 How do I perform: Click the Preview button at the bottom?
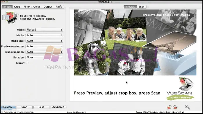click(8, 107)
